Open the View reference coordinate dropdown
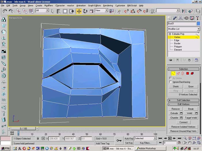This screenshot has height=151, width=202. [101, 11]
